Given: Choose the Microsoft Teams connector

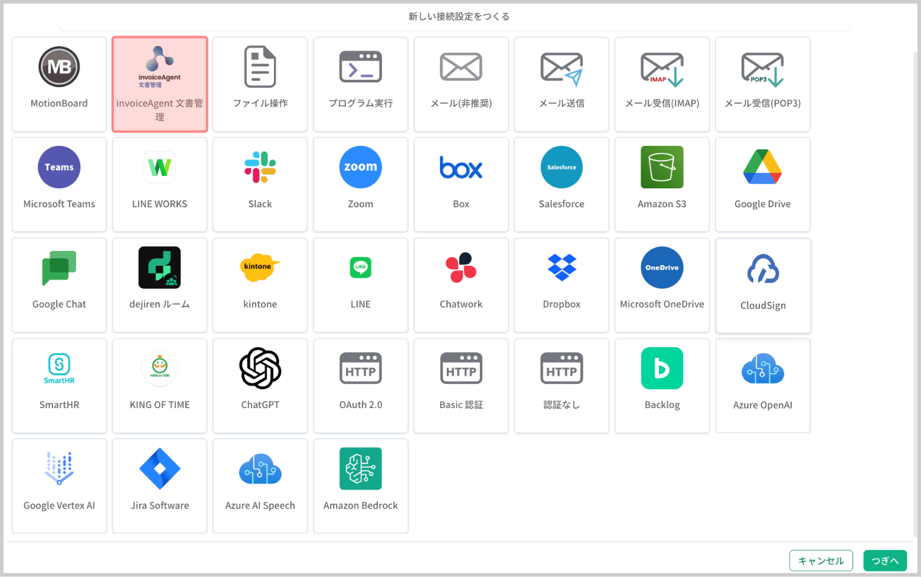Looking at the screenshot, I should 59,185.
